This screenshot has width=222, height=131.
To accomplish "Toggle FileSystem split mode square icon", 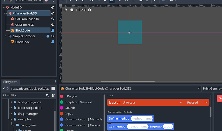I will pyautogui.click(x=53, y=88).
